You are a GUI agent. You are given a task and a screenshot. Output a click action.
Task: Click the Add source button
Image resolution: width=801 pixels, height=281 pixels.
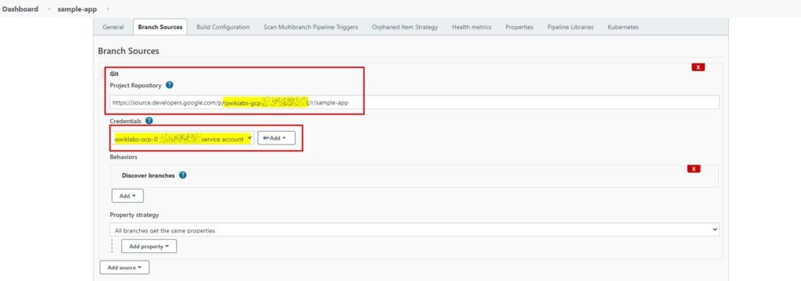(124, 267)
